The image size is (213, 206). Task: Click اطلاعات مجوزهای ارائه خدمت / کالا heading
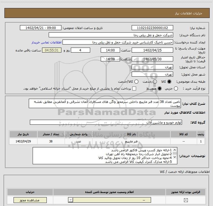tap(185, 172)
